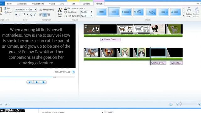Select the dark red cat clip
The width and height of the screenshot is (201, 113).
[158, 29]
